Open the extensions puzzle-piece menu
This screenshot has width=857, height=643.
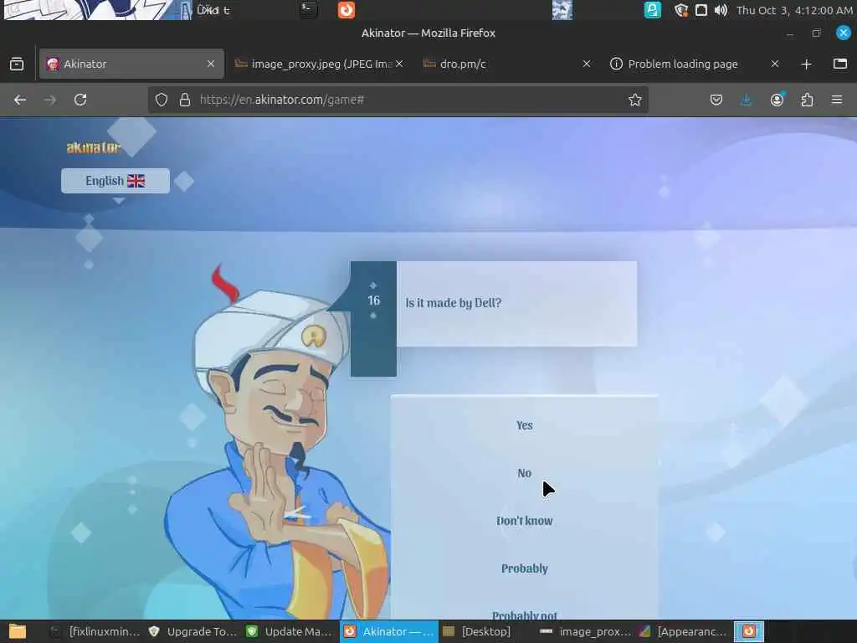807,100
